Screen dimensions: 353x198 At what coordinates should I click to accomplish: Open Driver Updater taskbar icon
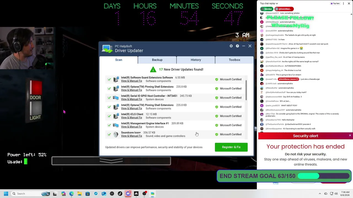click(x=152, y=194)
